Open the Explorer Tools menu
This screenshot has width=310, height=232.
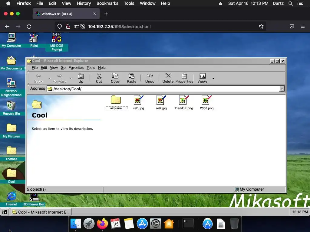pos(91,68)
